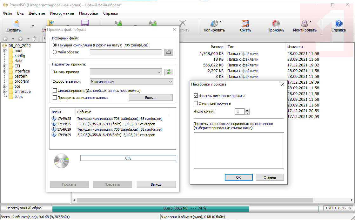Click the disc root icon 08_09_2022

tap(5, 45)
